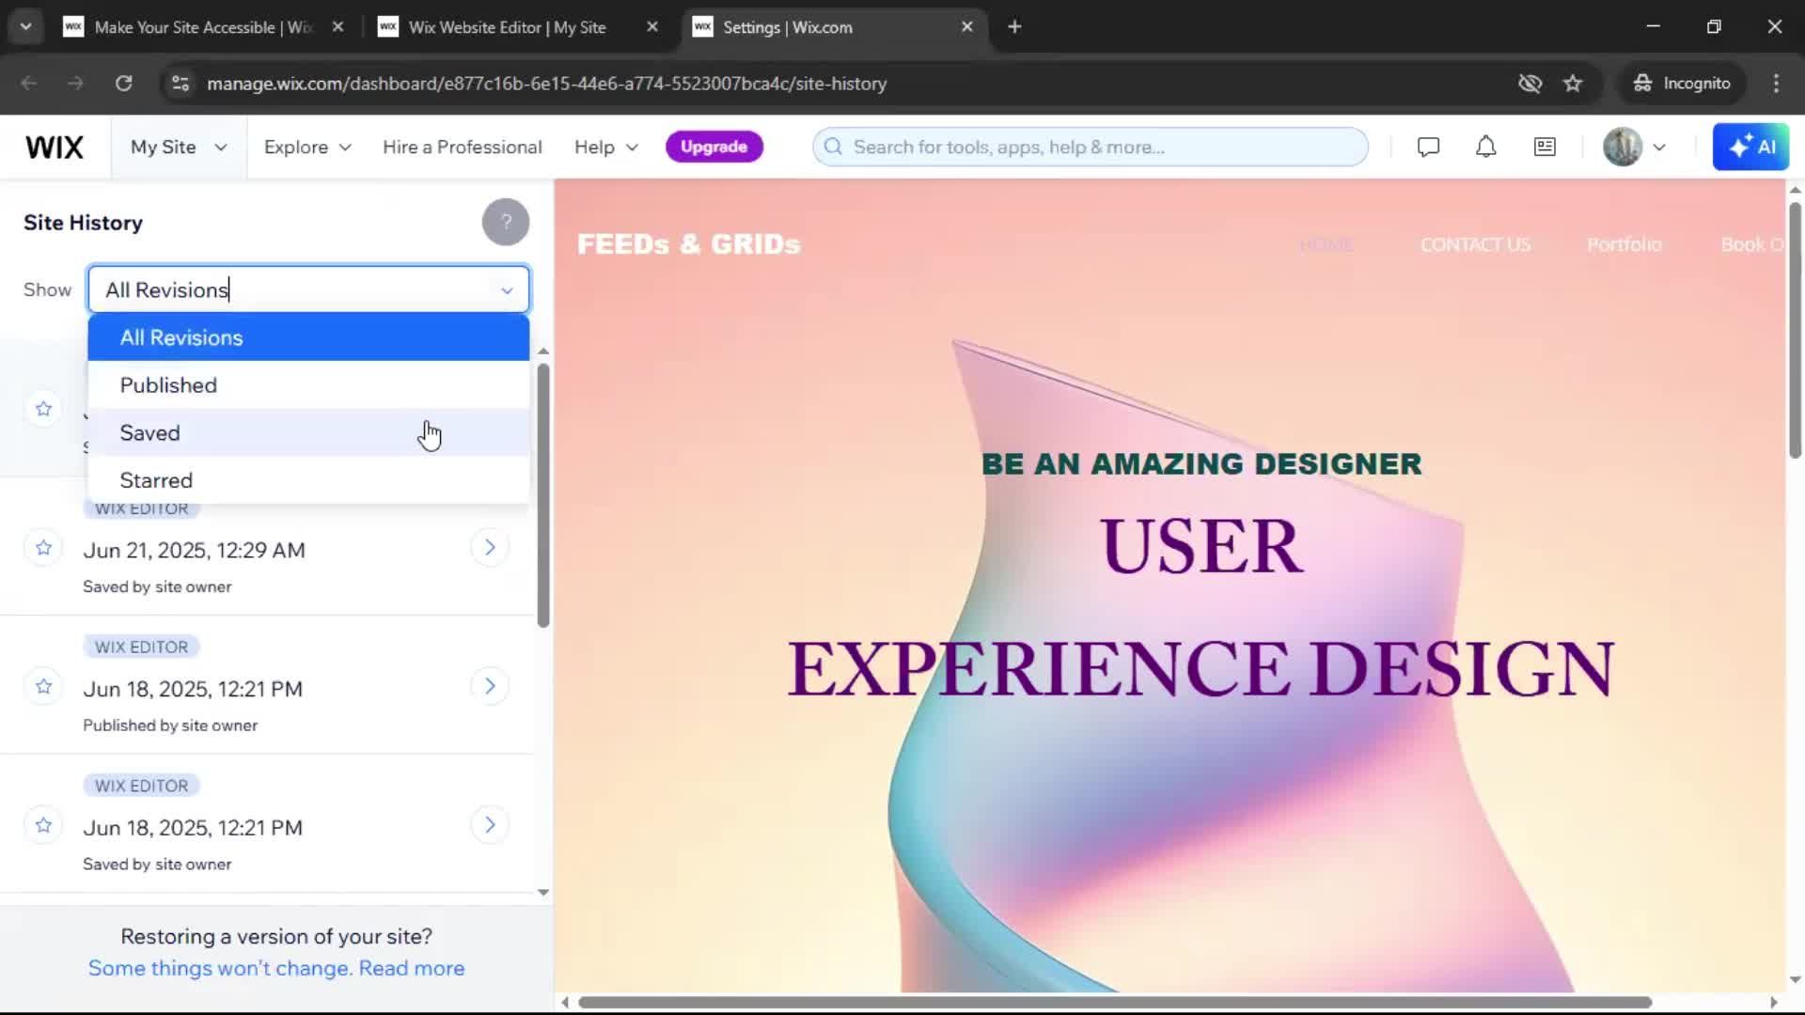Click the revision list scroll up arrow
This screenshot has width=1805, height=1015.
click(x=543, y=351)
